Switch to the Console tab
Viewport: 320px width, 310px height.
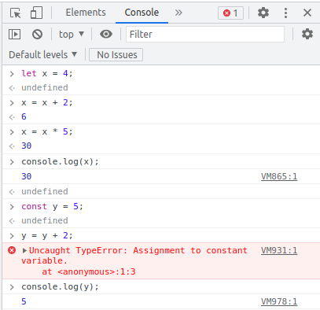[142, 13]
